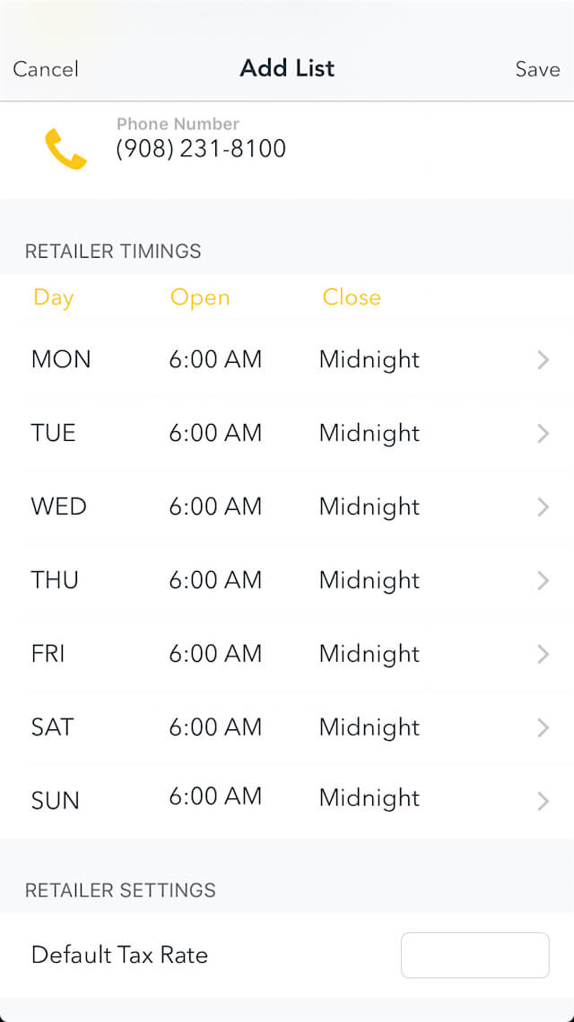Tap Tuesday's Midnight closing time
Image resolution: width=574 pixels, height=1022 pixels.
pyautogui.click(x=370, y=433)
